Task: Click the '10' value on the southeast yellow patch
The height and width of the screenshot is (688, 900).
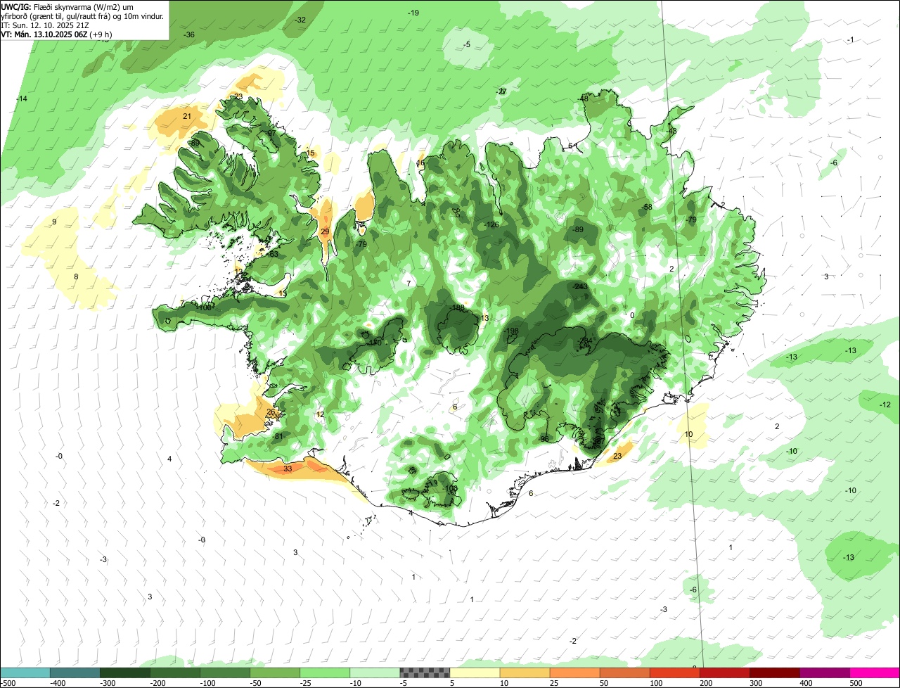Action: pyautogui.click(x=688, y=434)
